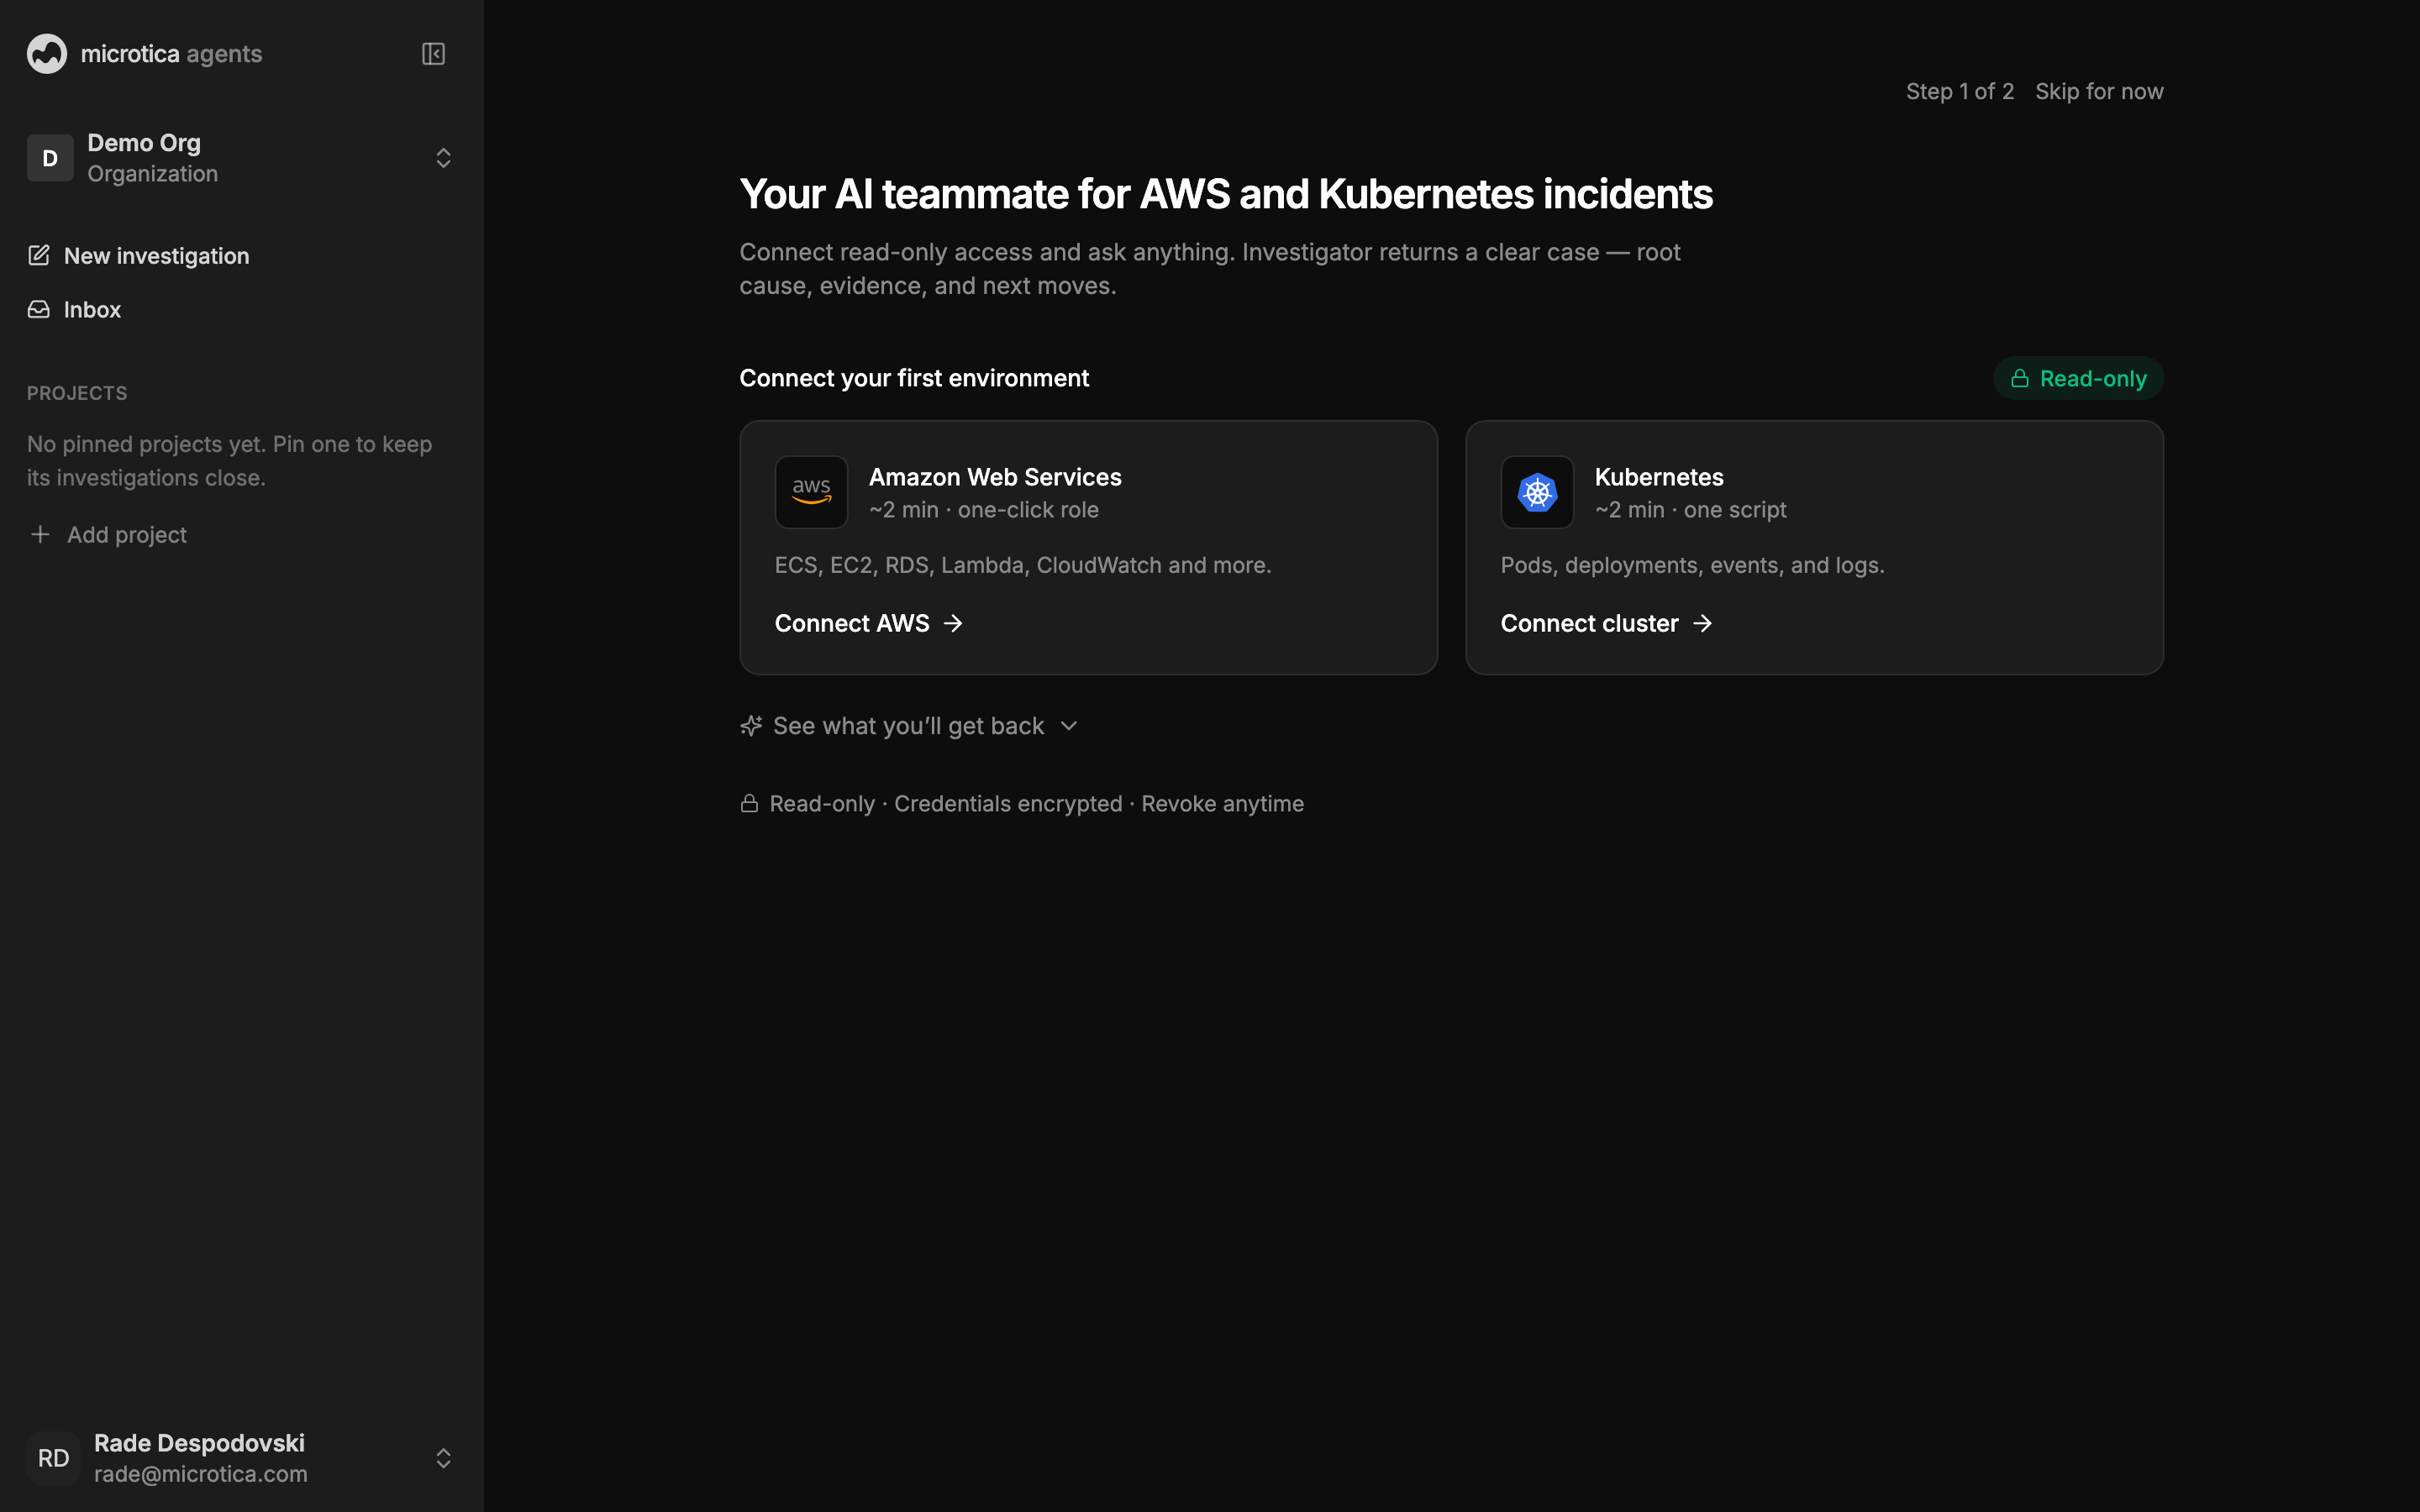Open the Inbox
Viewport: 2420px width, 1512px height.
point(74,310)
